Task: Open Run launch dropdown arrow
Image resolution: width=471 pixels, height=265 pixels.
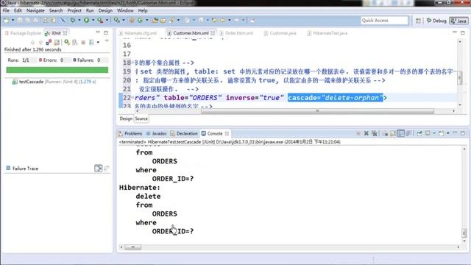Action: pos(93,21)
